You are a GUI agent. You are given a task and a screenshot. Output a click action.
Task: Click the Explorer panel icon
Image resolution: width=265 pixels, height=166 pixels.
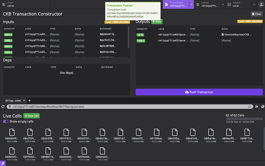coord(198,4)
